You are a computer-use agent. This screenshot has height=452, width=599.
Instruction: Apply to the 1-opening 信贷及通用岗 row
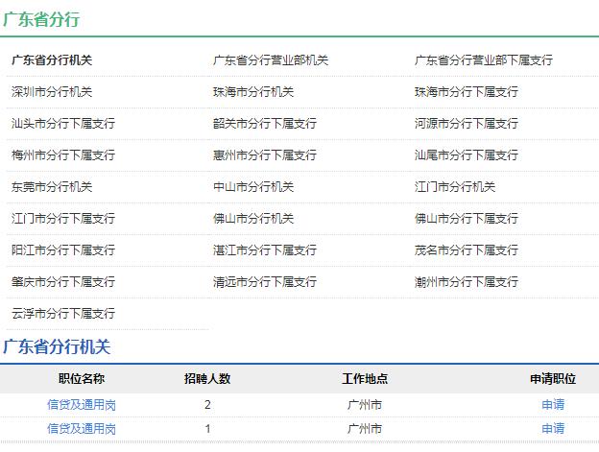pos(553,429)
